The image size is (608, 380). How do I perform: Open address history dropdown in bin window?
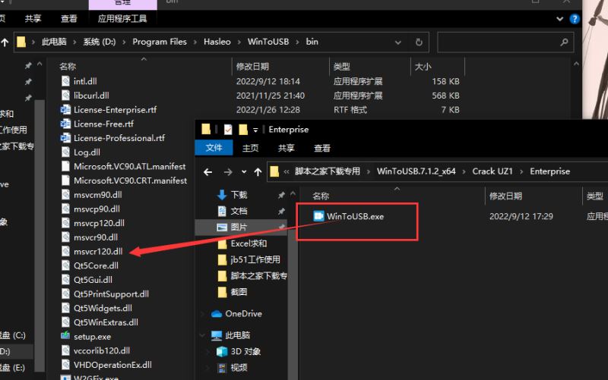click(397, 42)
